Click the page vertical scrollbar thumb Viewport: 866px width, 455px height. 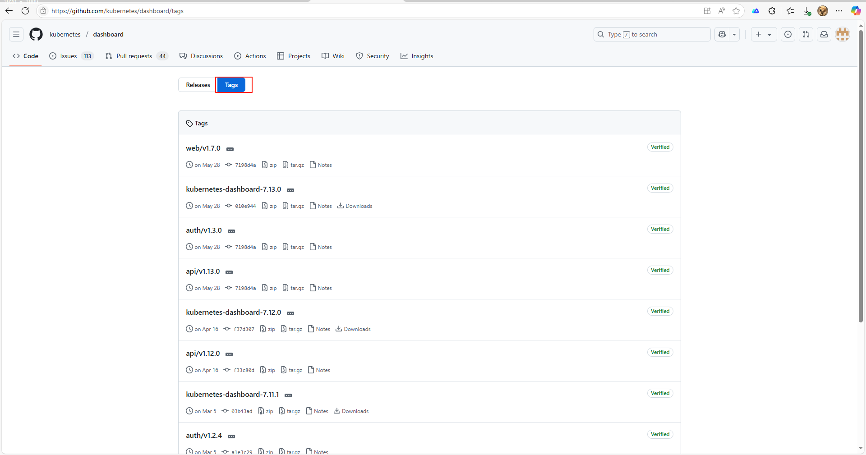(x=861, y=176)
